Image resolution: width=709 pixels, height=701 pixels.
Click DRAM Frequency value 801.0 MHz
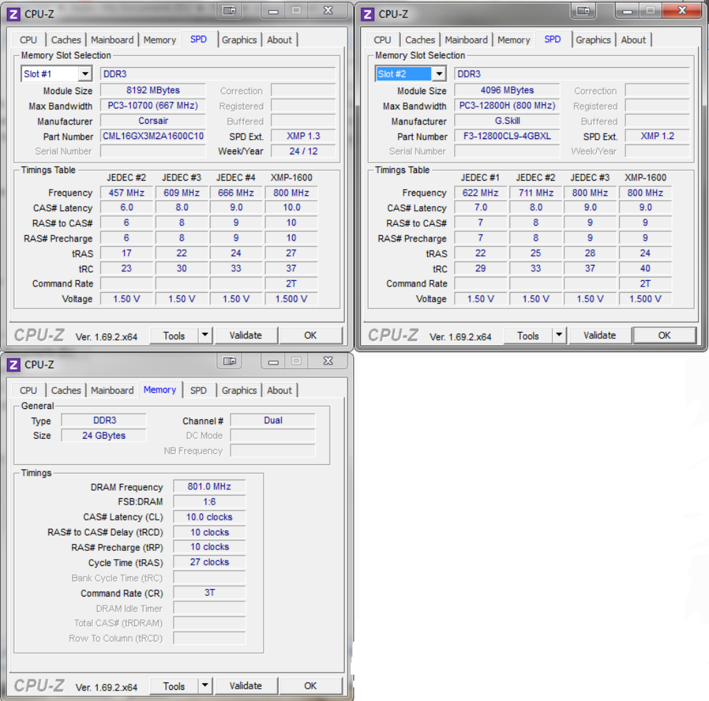pos(209,486)
